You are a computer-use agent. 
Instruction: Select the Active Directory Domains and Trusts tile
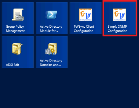point(52,52)
